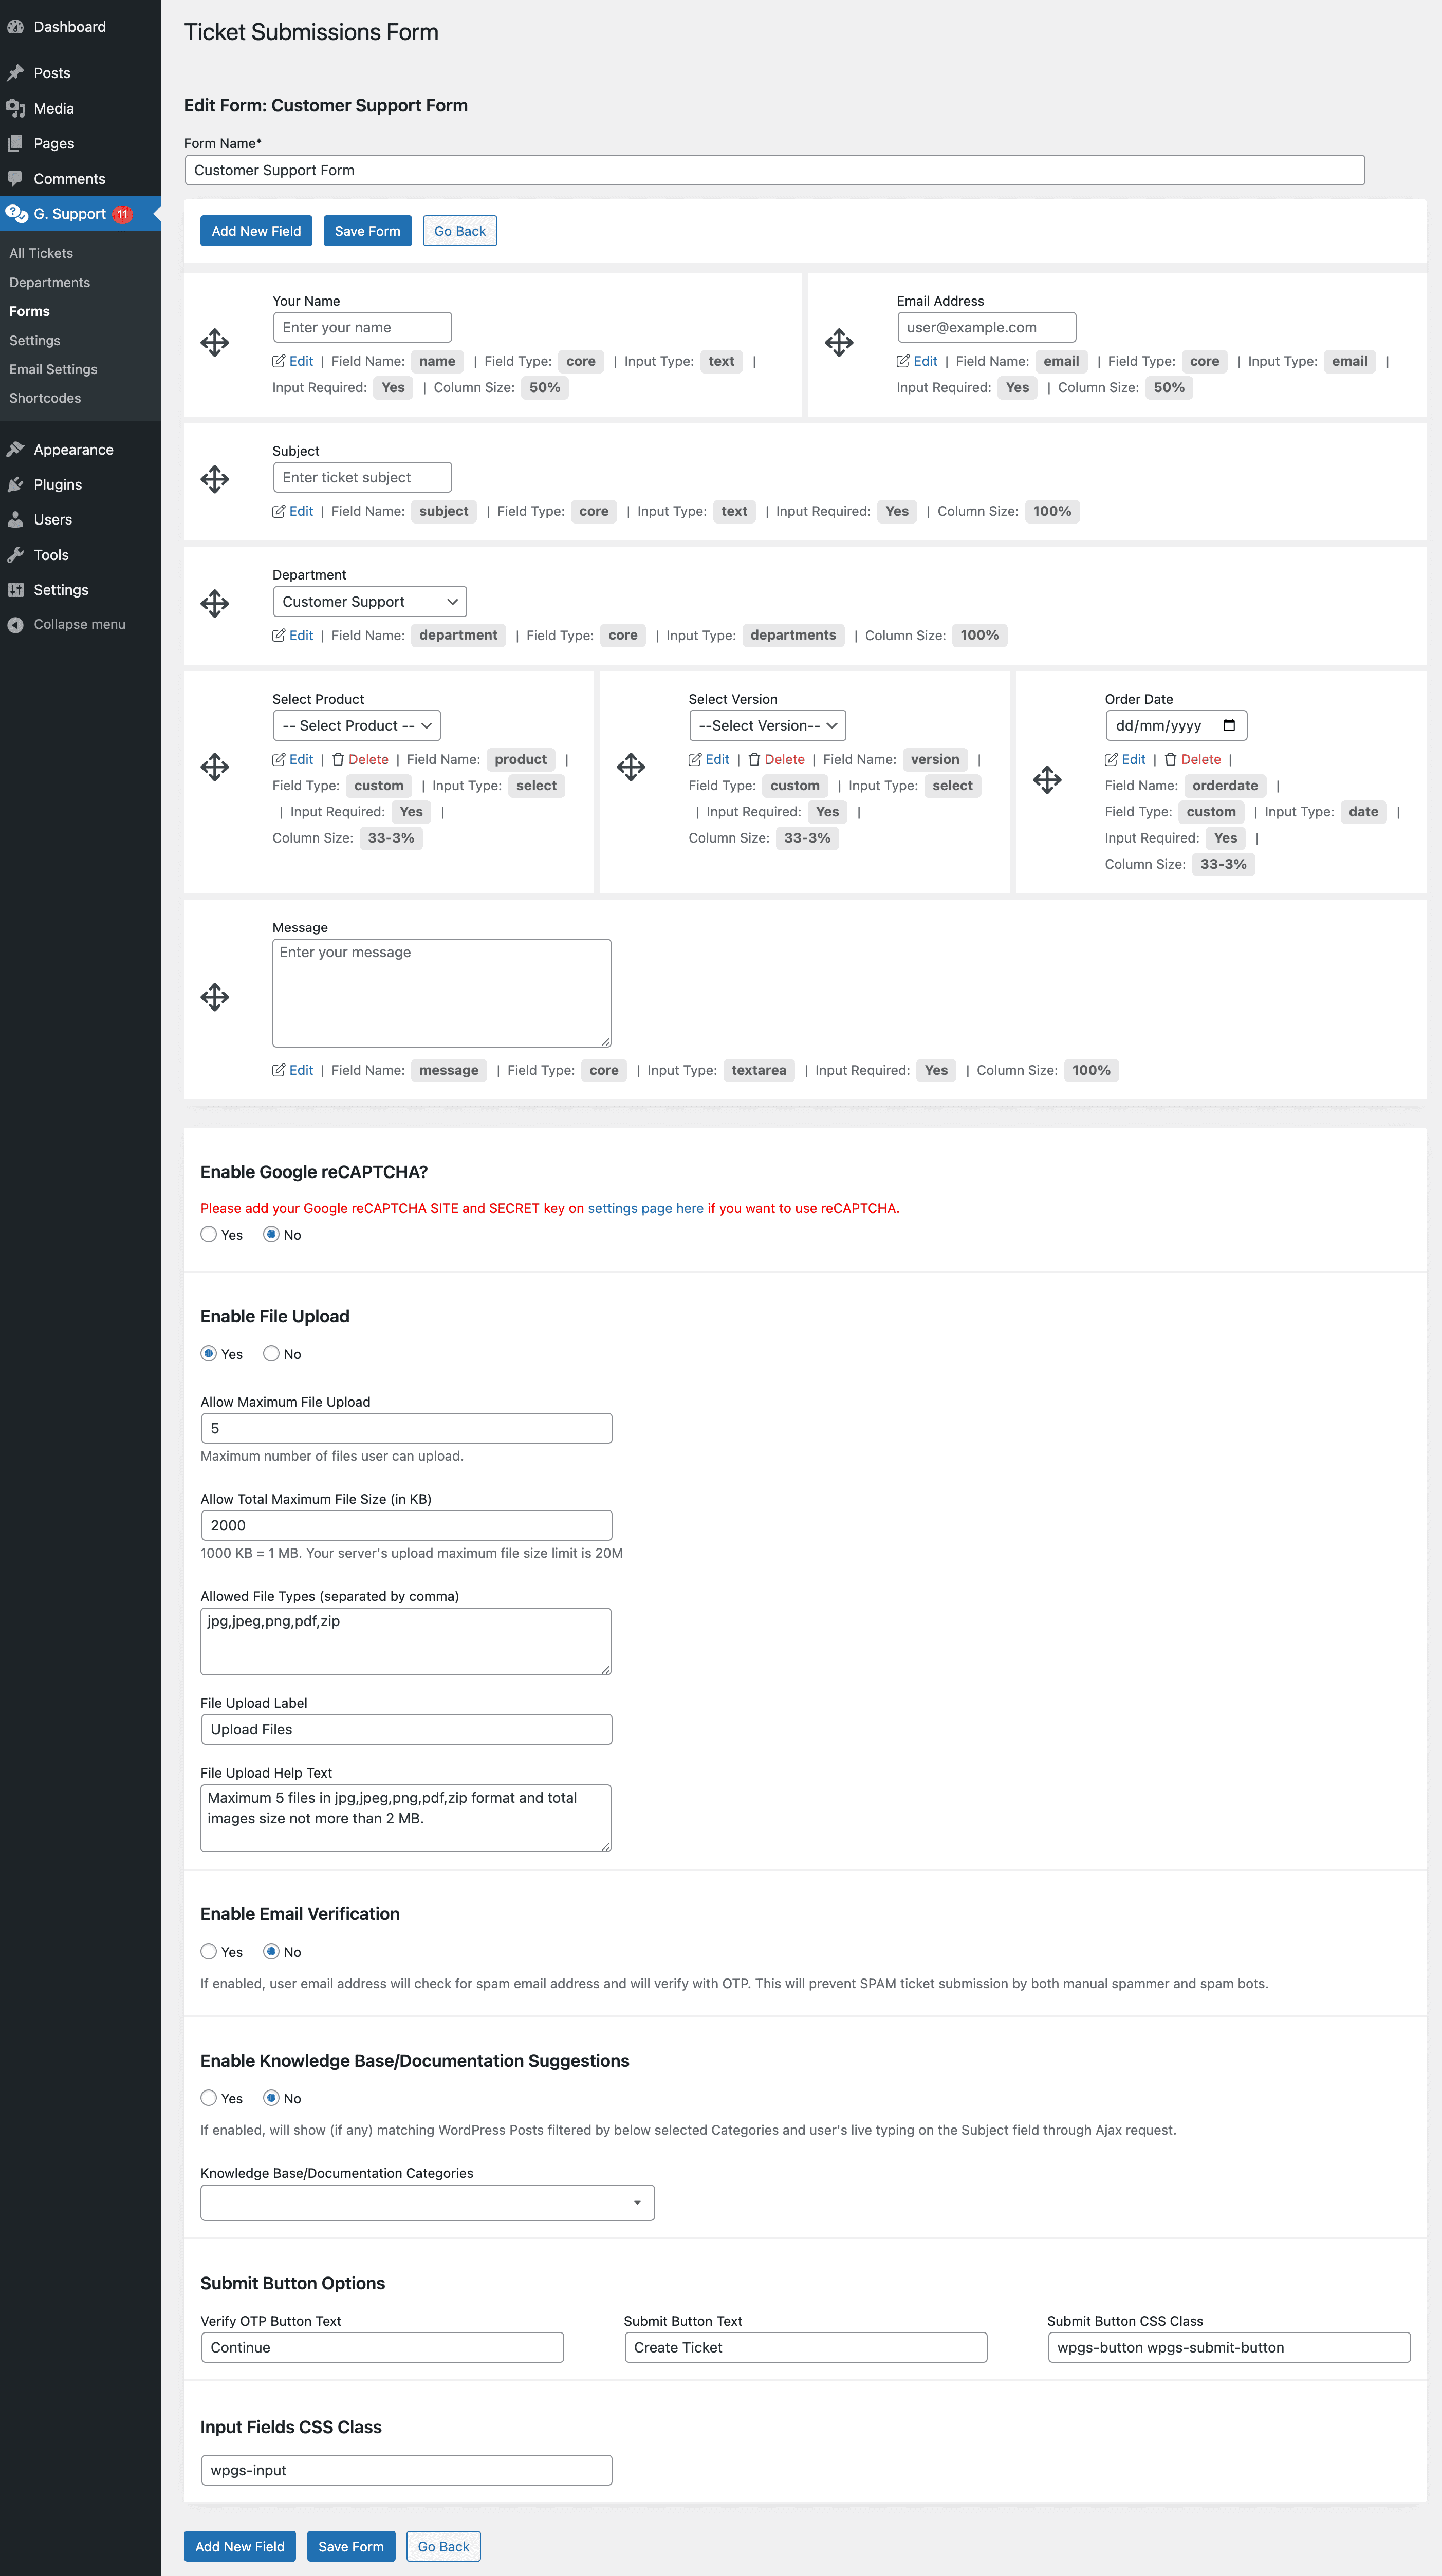
Task: Click the Posts pin icon
Action: 15,73
